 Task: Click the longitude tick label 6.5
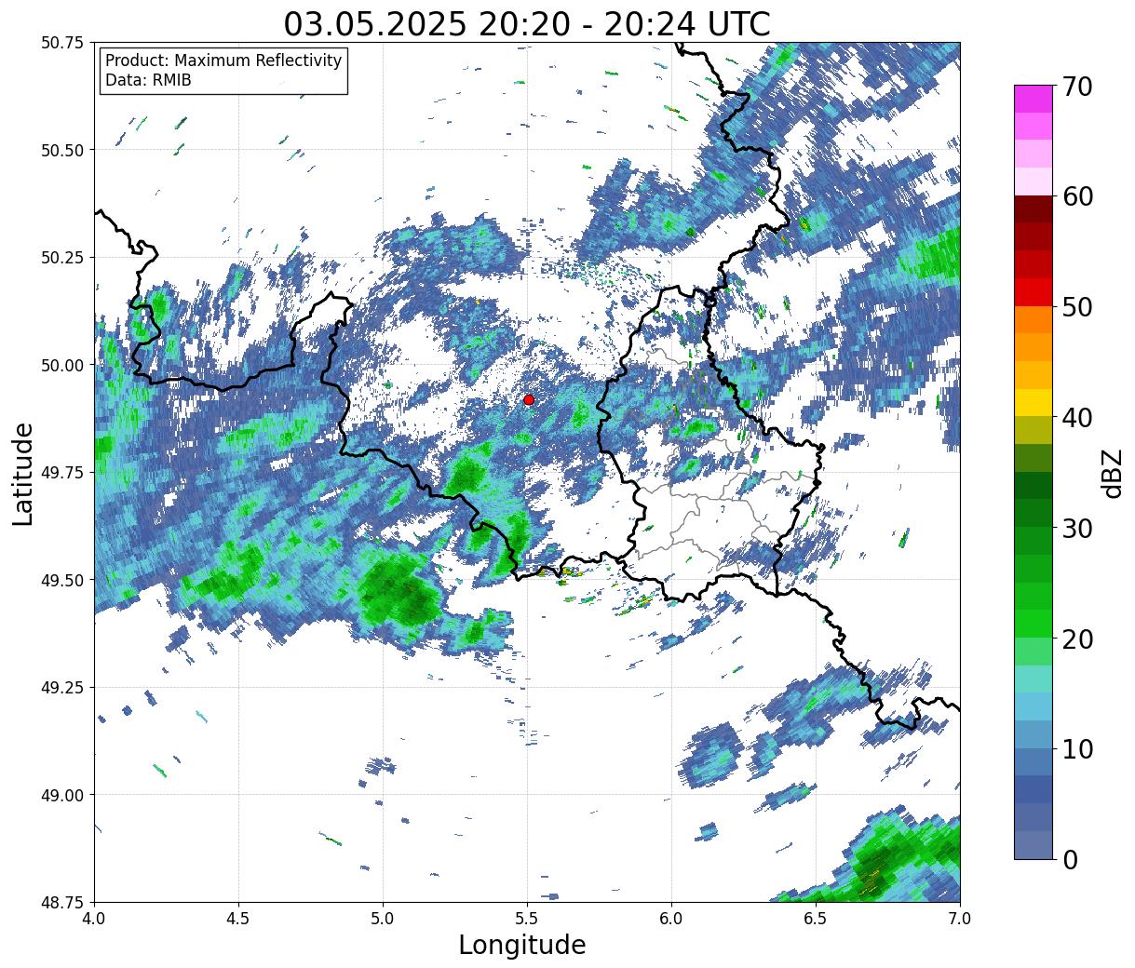pos(816,918)
